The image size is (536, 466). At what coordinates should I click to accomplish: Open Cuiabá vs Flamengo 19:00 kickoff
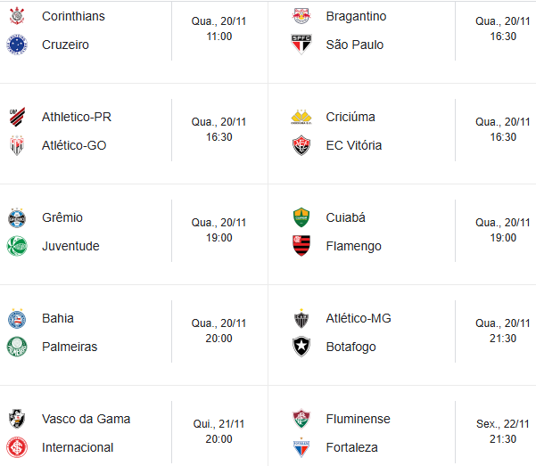tap(503, 237)
